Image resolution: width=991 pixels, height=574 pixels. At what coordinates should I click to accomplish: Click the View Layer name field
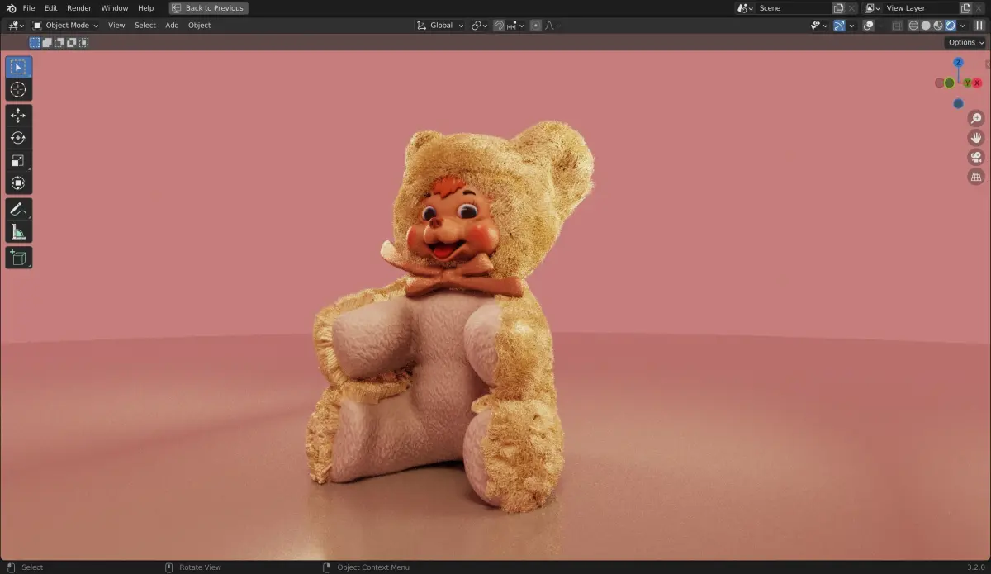pyautogui.click(x=921, y=8)
